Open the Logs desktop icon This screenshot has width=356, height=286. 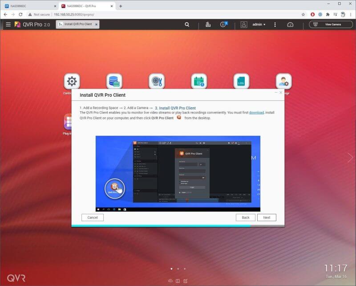click(x=241, y=81)
